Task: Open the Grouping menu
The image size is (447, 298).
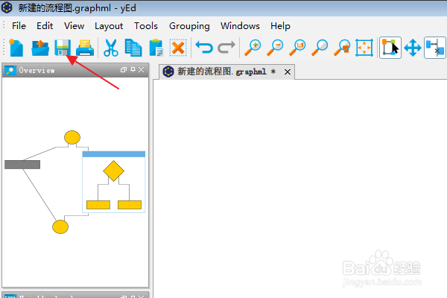Action: pyautogui.click(x=189, y=26)
